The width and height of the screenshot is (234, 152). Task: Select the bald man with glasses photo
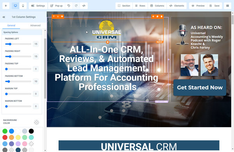[190, 65]
